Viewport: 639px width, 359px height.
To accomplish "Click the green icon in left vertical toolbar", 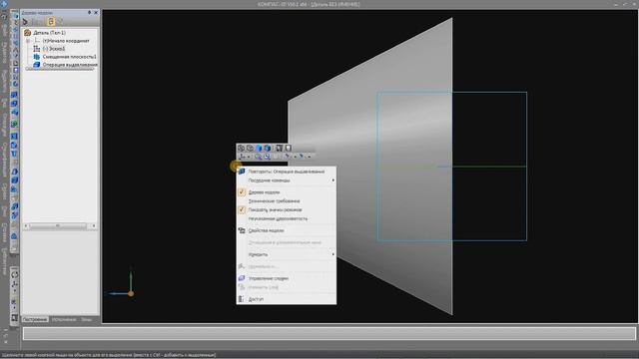I will point(15,124).
